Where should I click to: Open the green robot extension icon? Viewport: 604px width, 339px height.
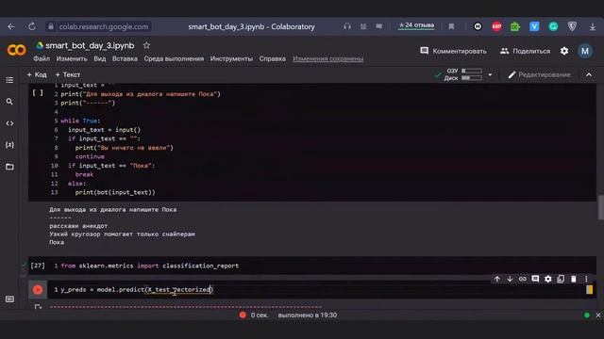tap(515, 26)
